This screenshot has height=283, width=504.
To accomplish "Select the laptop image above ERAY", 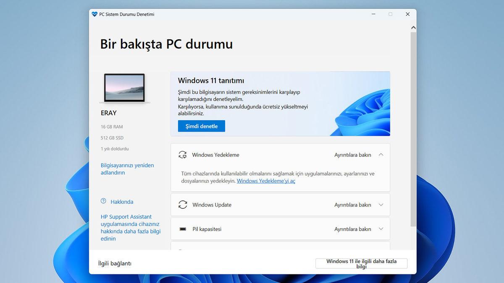I will pyautogui.click(x=124, y=88).
